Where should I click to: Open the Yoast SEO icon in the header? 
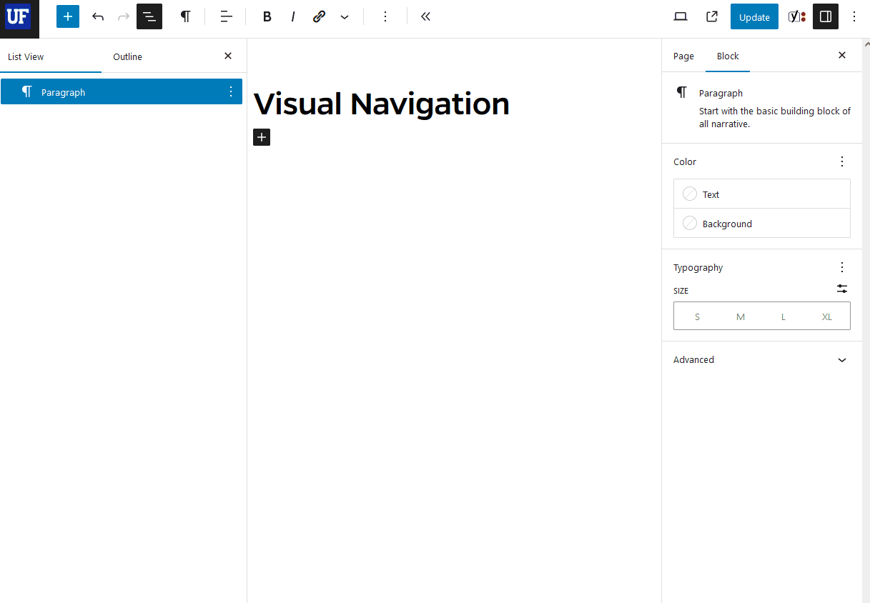point(796,16)
